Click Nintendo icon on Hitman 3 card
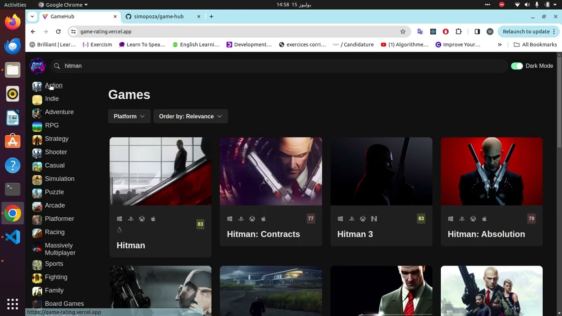The width and height of the screenshot is (562, 316). [x=374, y=219]
